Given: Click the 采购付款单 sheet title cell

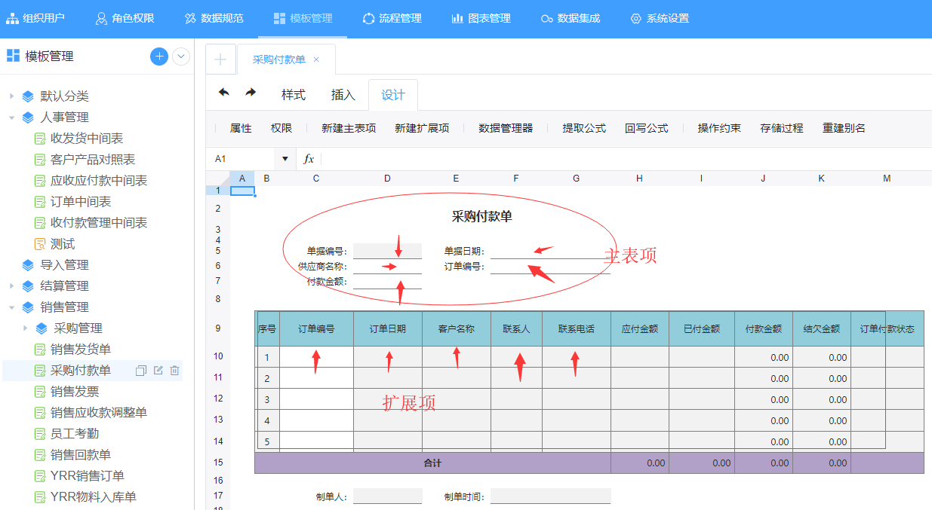Looking at the screenshot, I should pos(482,217).
